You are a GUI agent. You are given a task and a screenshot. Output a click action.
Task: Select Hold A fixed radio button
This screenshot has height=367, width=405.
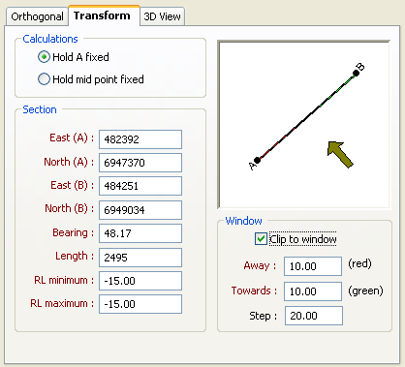pyautogui.click(x=44, y=57)
